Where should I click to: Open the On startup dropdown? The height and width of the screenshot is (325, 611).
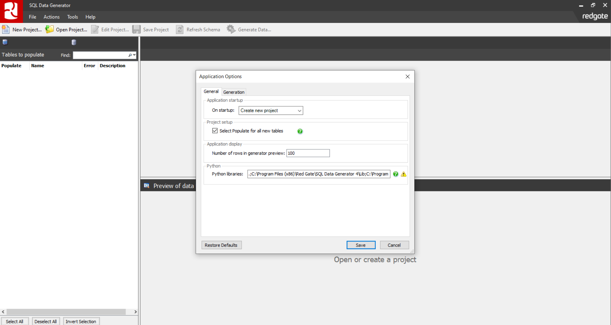271,110
